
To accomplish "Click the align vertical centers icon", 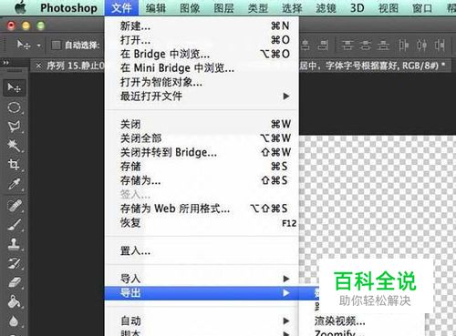I will pos(365,46).
